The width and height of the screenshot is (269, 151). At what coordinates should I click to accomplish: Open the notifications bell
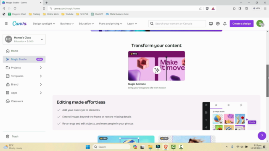click(225, 23)
